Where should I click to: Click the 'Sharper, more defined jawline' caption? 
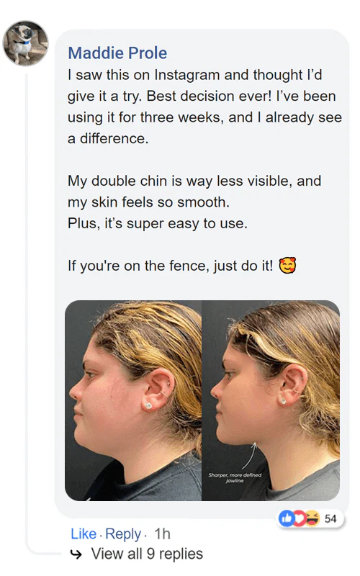click(235, 477)
